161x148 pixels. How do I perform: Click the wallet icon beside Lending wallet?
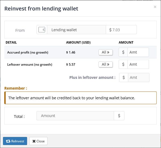pos(42,30)
